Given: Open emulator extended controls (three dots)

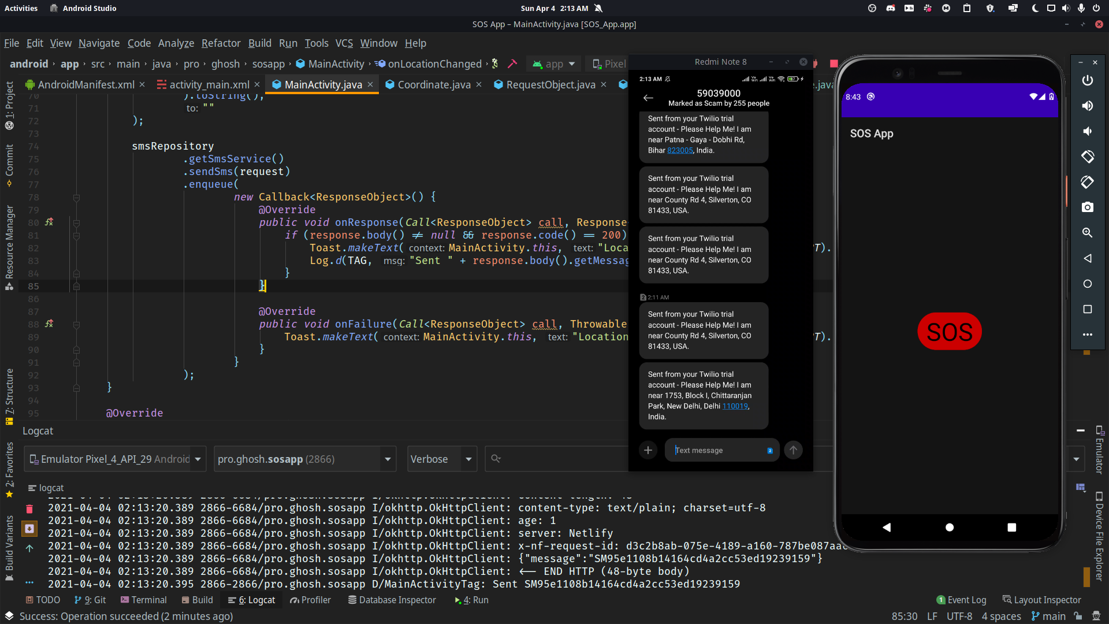Looking at the screenshot, I should [x=1087, y=335].
